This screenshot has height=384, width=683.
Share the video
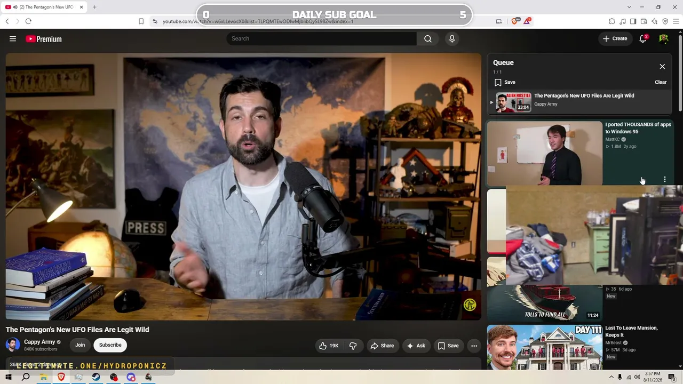[x=382, y=346]
